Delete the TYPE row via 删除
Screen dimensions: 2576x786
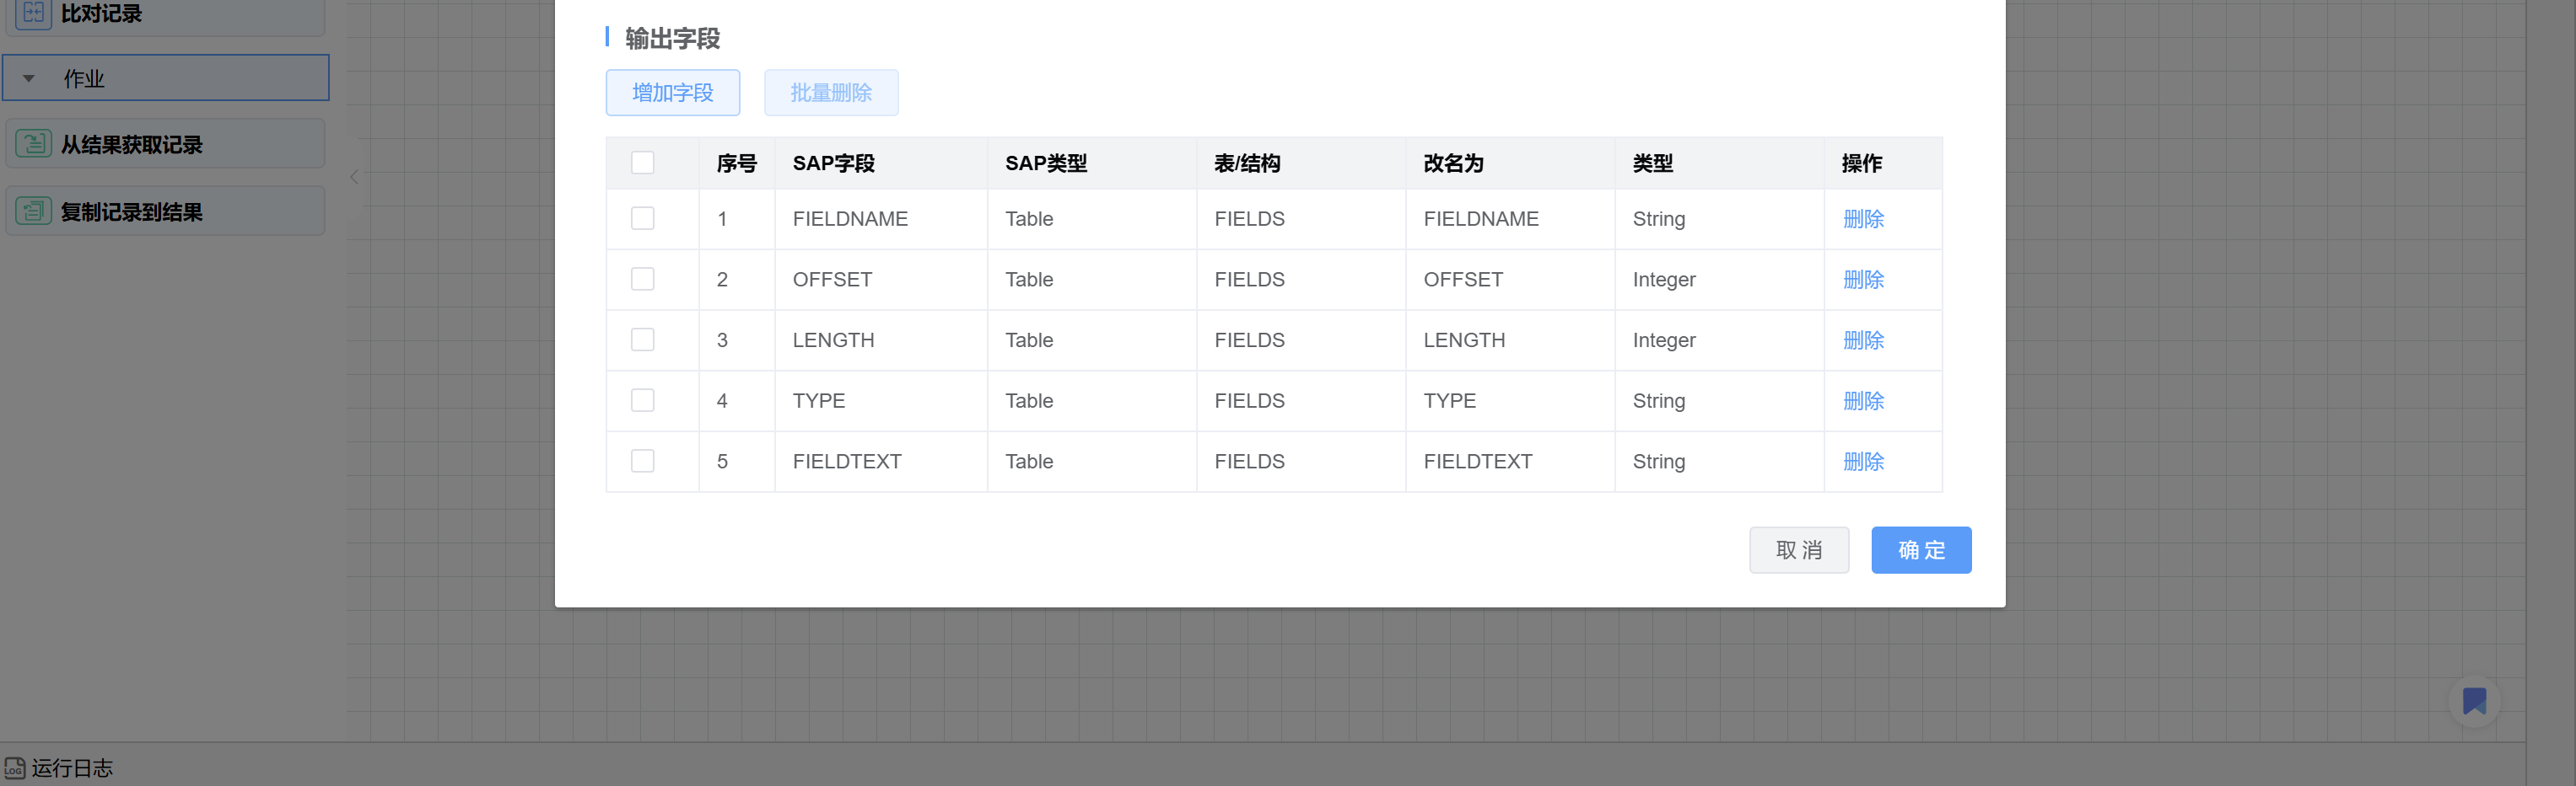[1862, 400]
